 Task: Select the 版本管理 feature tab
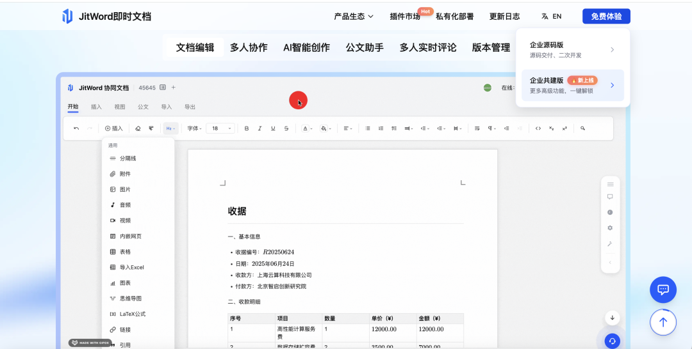[491, 47]
